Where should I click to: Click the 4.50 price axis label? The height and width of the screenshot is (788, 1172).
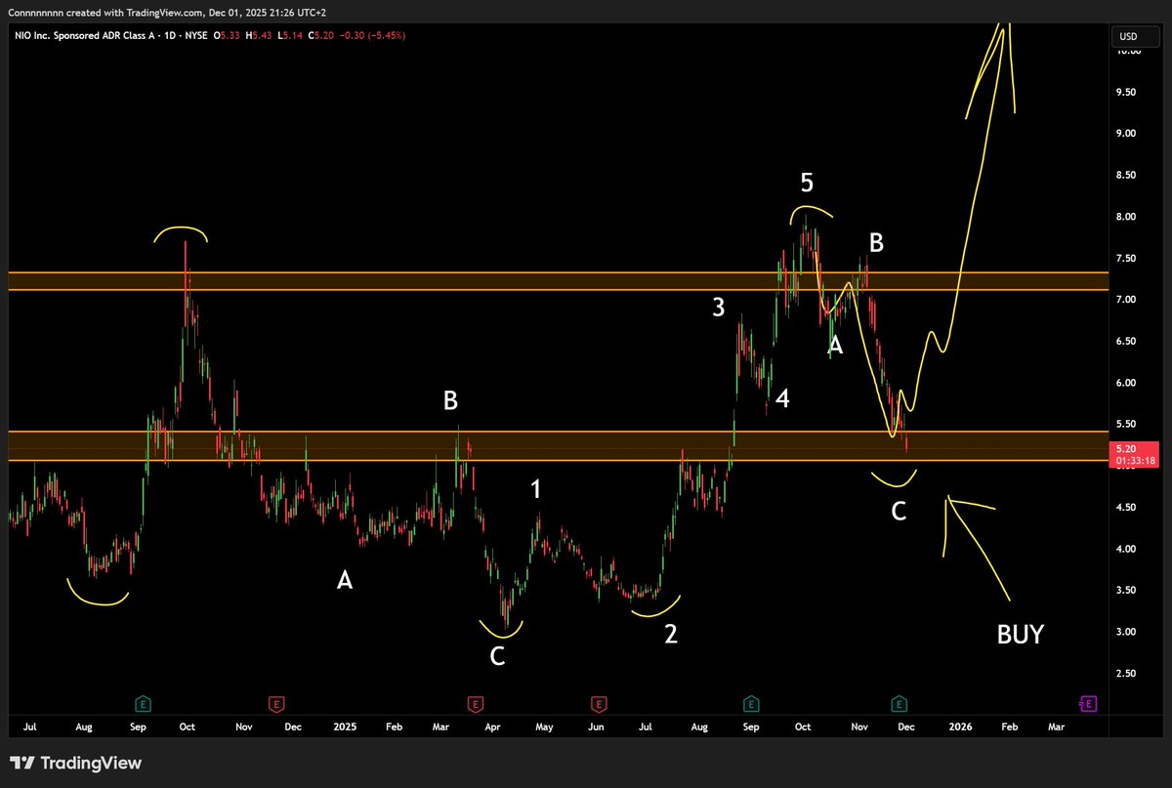(x=1126, y=508)
